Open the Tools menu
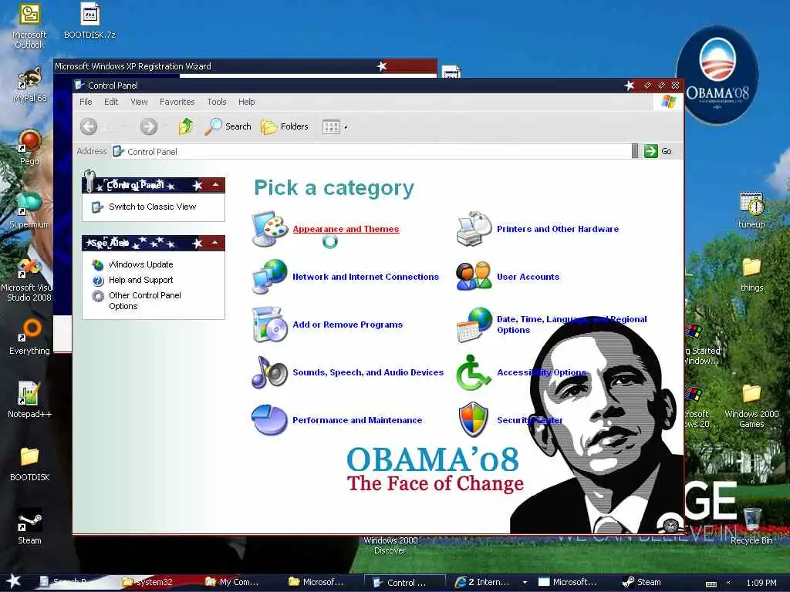790x592 pixels. point(217,102)
